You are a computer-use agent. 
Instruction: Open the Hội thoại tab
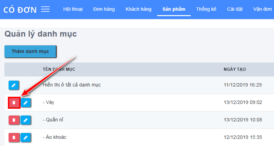(73, 9)
